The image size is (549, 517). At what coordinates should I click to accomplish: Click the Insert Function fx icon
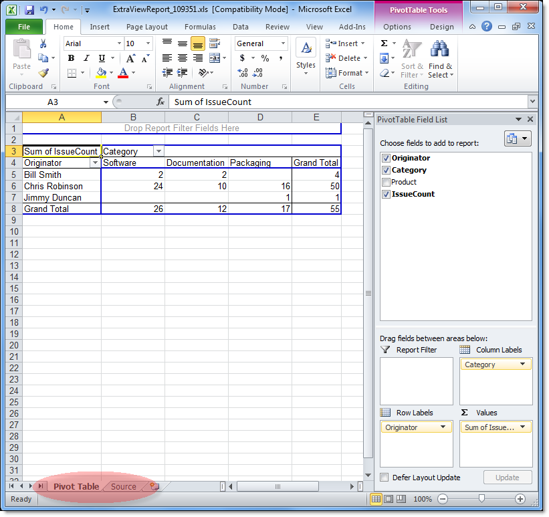point(160,102)
